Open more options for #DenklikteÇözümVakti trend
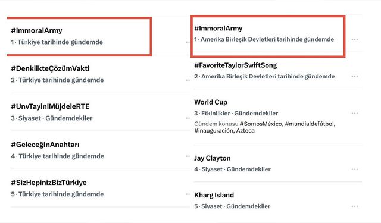The width and height of the screenshot is (381, 223). tap(188, 80)
